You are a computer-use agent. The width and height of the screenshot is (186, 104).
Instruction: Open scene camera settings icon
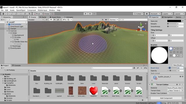[106, 20]
